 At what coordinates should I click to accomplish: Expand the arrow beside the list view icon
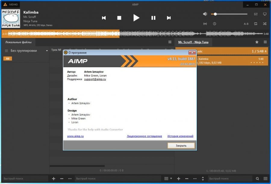point(171,179)
